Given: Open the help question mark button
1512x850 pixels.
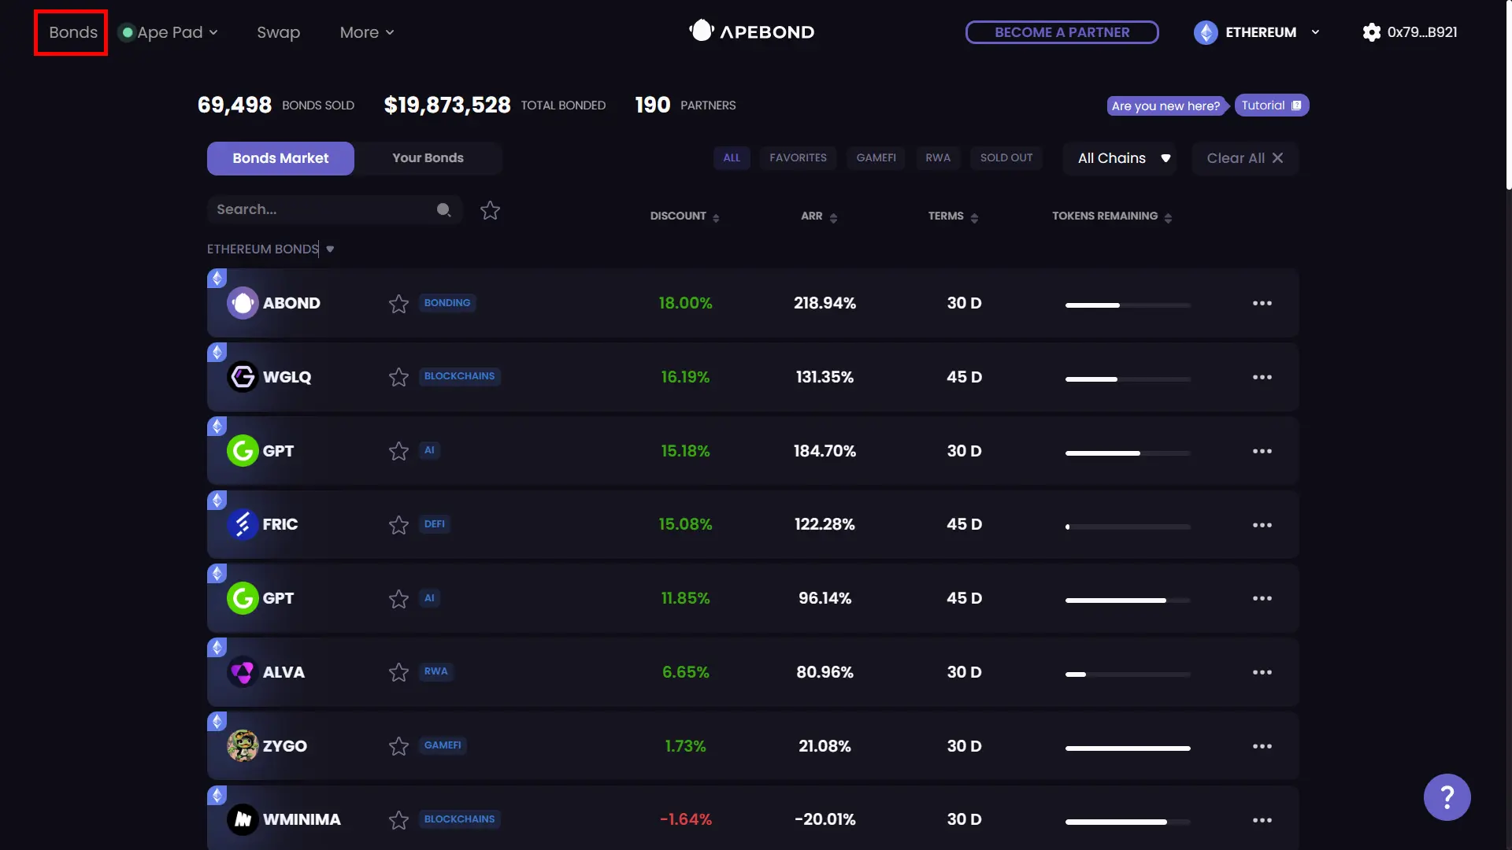Looking at the screenshot, I should coord(1447,797).
